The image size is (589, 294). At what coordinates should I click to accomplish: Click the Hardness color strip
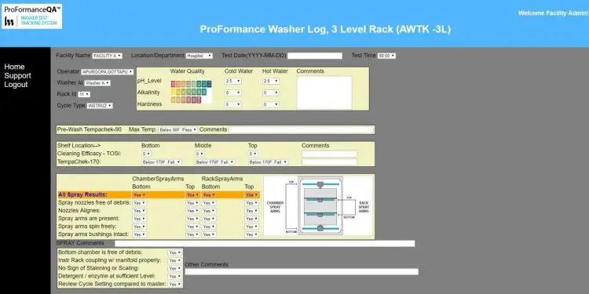click(x=186, y=100)
